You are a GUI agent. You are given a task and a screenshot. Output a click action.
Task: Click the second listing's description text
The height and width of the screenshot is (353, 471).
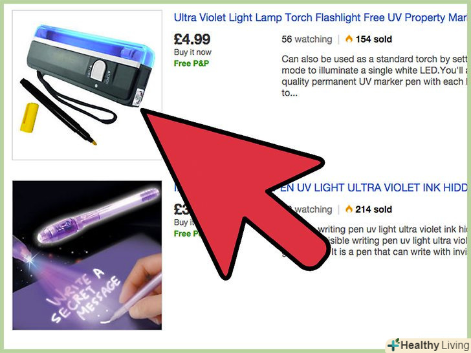click(x=391, y=241)
